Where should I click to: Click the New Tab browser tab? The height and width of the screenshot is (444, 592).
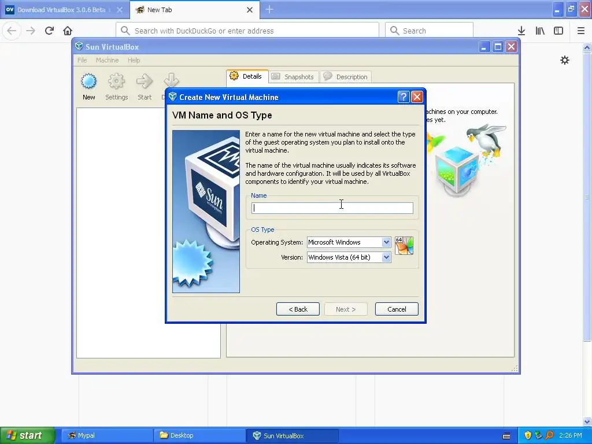point(195,10)
